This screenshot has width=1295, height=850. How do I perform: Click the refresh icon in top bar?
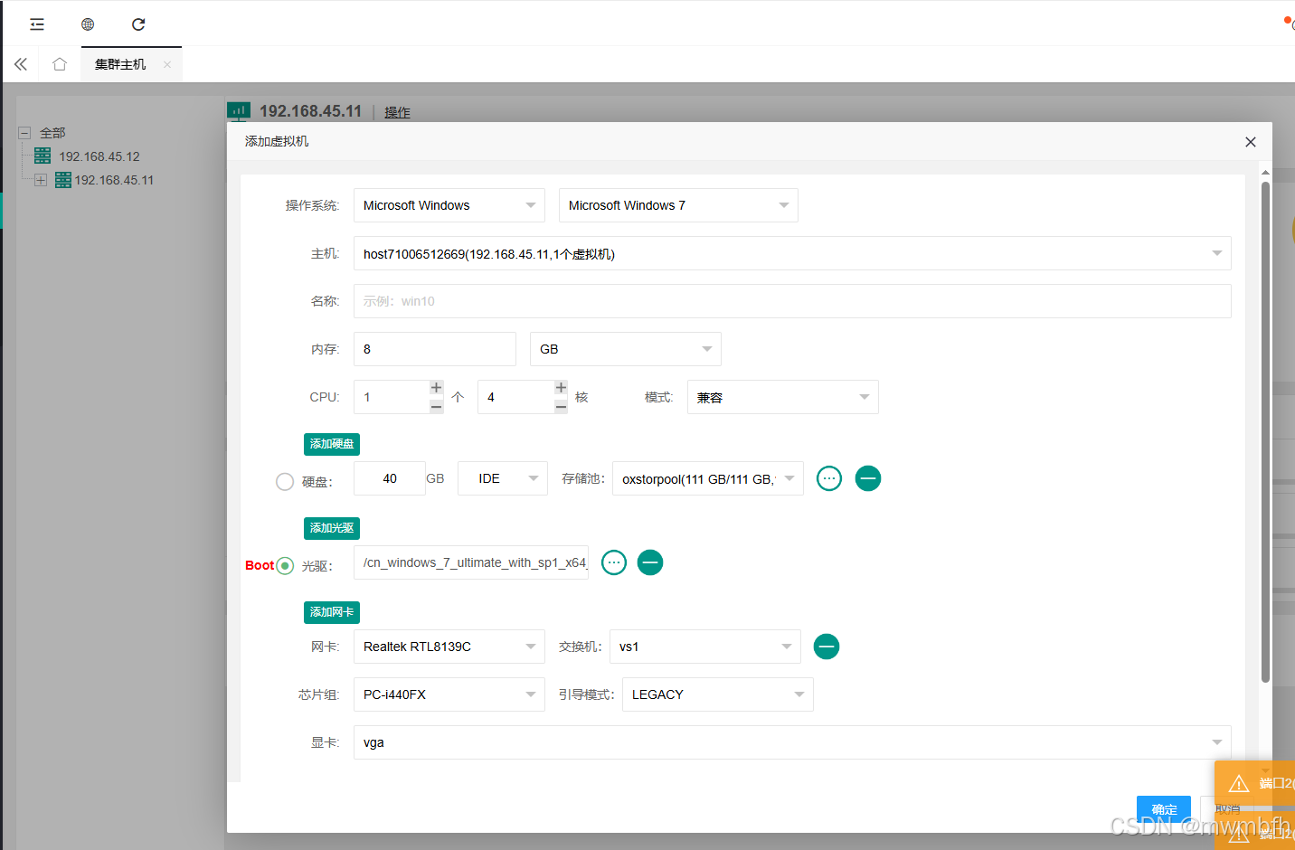(x=138, y=24)
